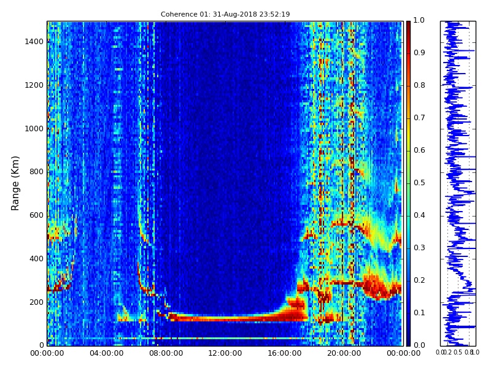Click the coherence profile line plot on the right
The width and height of the screenshot is (491, 368).
click(458, 183)
